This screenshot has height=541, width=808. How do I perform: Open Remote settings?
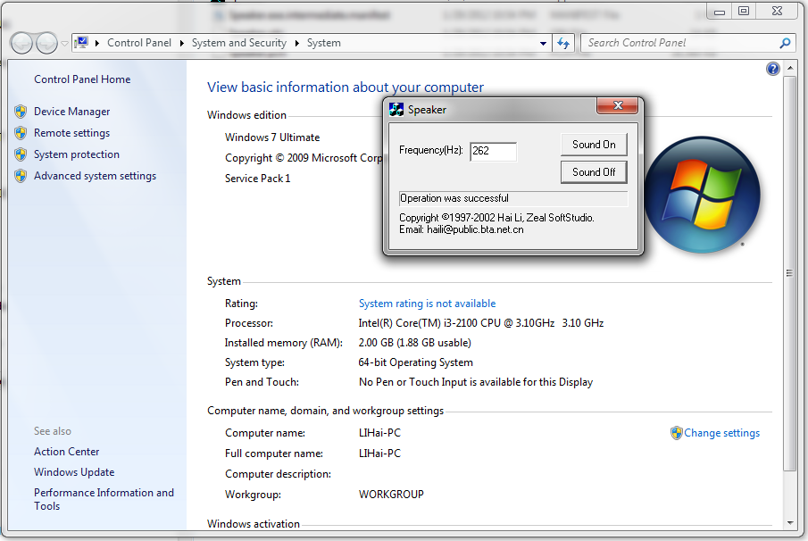pyautogui.click(x=72, y=133)
